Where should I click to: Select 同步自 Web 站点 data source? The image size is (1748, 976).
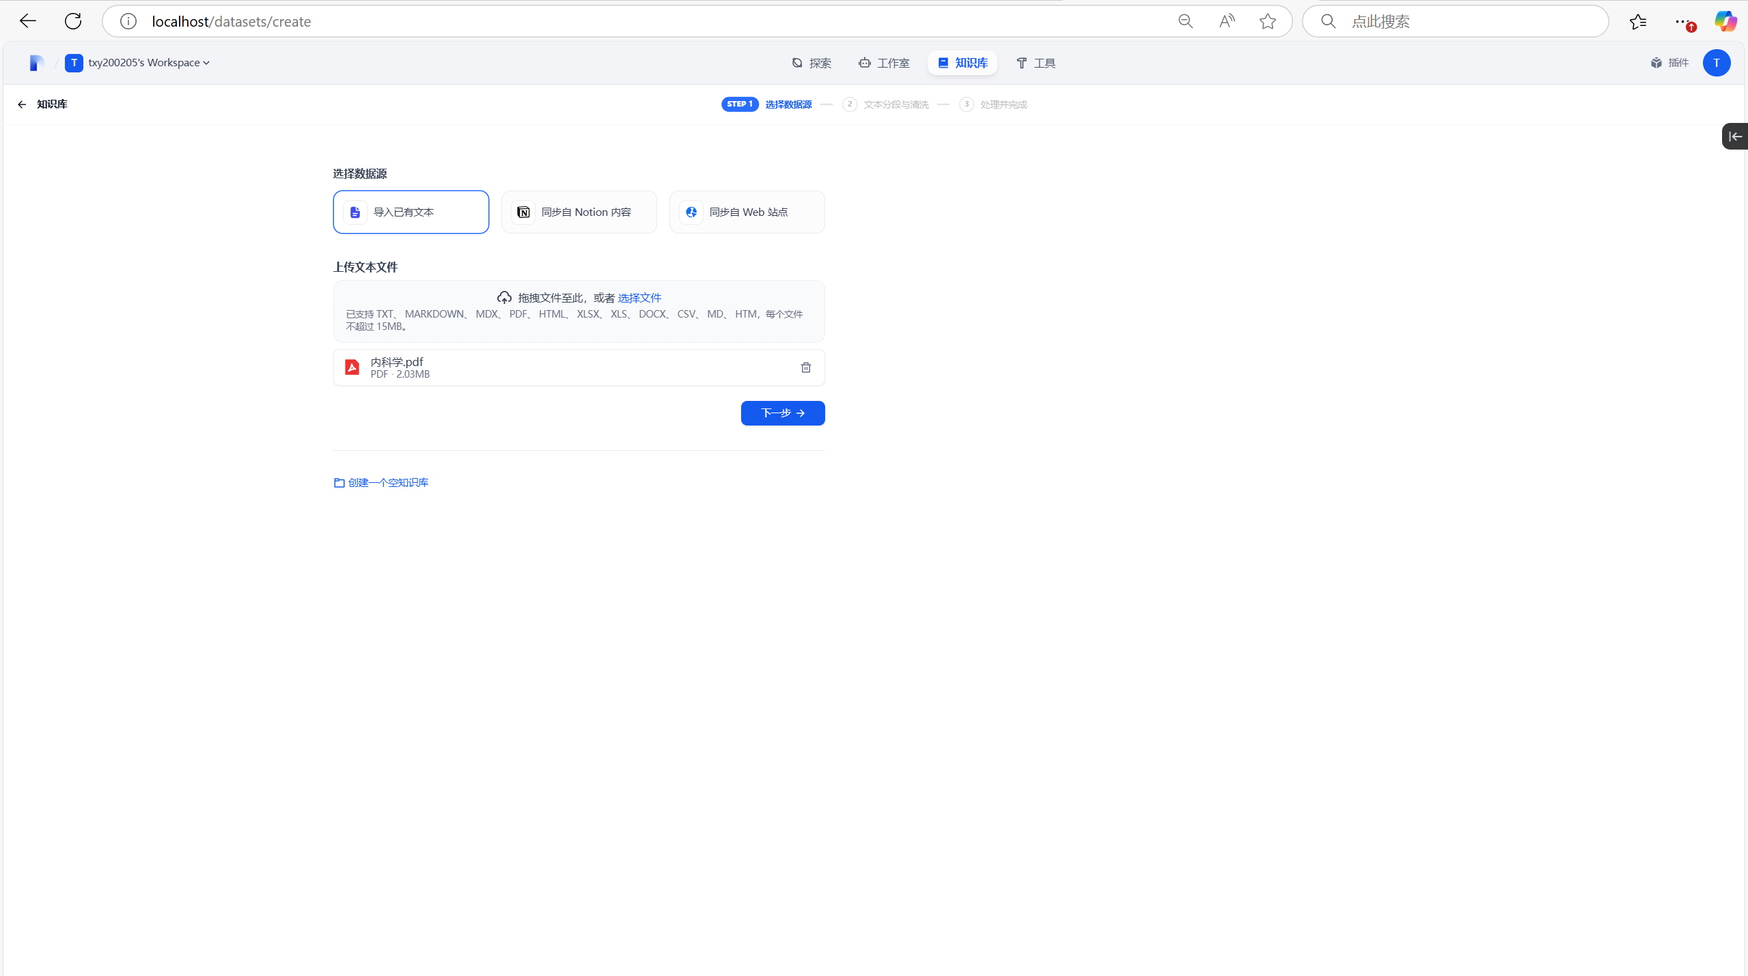pyautogui.click(x=747, y=212)
